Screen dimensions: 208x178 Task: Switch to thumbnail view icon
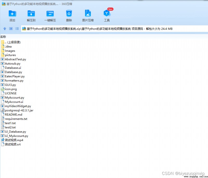tap(11, 29)
